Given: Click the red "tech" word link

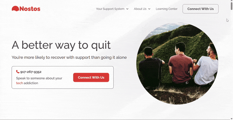Looking at the screenshot, I should [20, 83].
